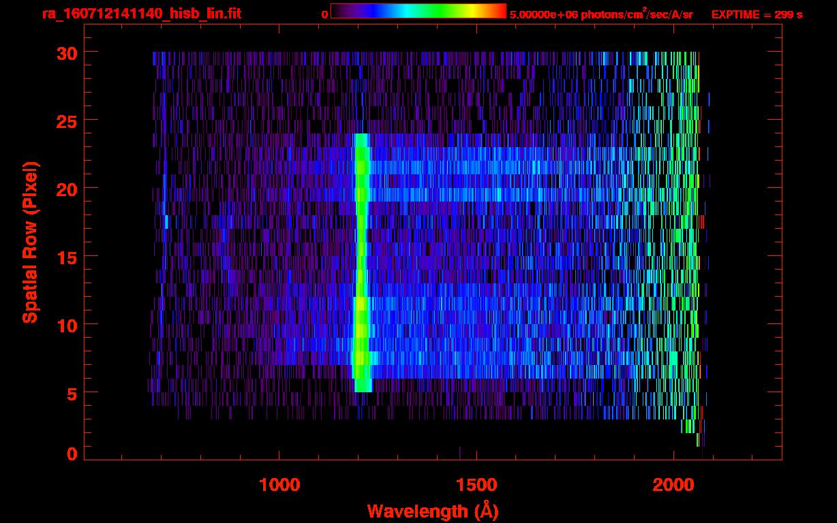Click the Wavelength (Å) axis title

pos(432,511)
